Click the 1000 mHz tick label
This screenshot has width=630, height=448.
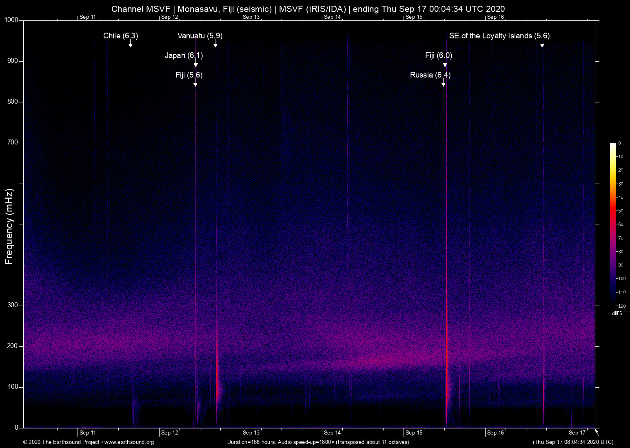click(12, 20)
